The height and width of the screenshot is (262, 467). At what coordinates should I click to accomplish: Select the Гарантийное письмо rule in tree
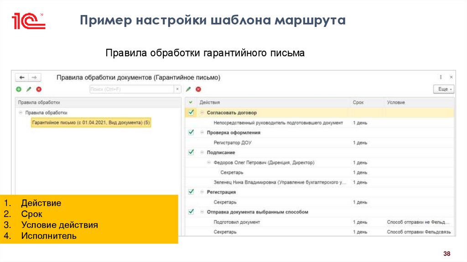[91, 122]
